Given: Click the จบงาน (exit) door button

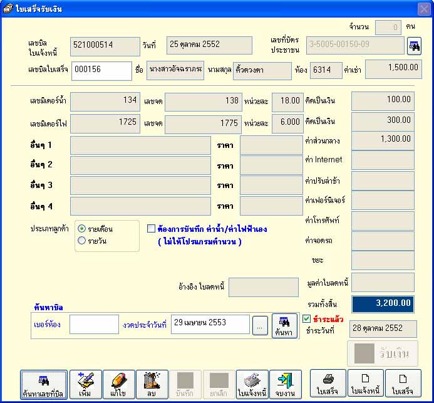Looking at the screenshot, I should 286,385.
